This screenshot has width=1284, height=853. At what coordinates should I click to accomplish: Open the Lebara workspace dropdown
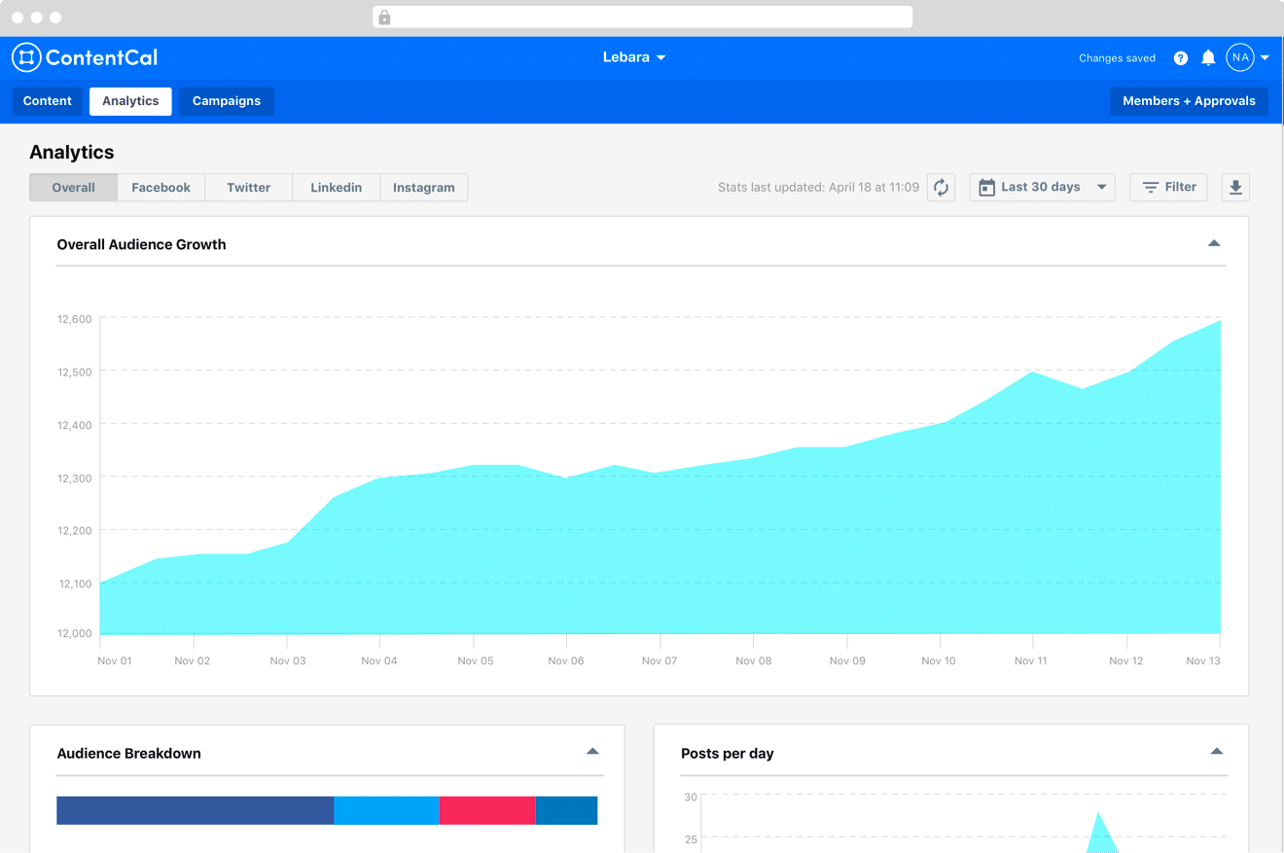pyautogui.click(x=633, y=57)
